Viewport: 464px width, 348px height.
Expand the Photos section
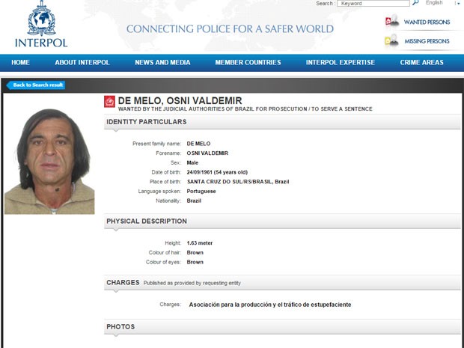click(x=282, y=327)
